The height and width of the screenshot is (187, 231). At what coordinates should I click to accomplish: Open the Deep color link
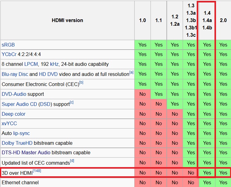(13, 114)
